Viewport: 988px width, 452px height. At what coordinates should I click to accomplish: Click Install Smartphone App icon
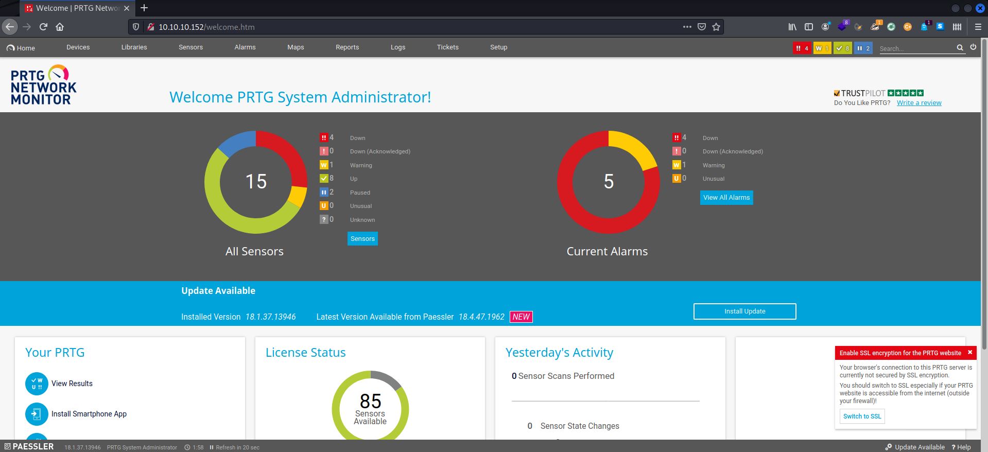point(37,414)
